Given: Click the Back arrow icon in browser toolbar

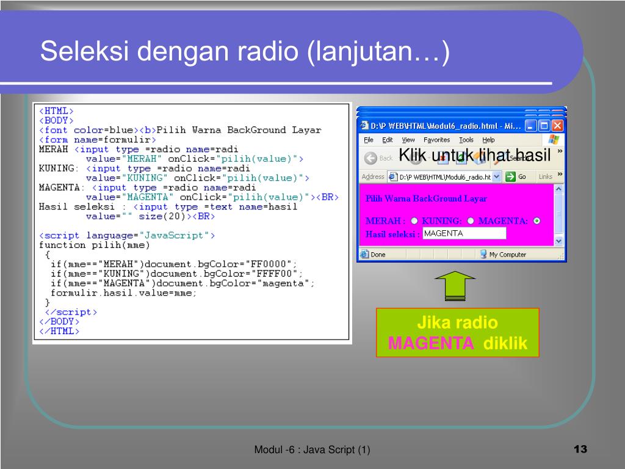Looking at the screenshot, I should [370, 158].
